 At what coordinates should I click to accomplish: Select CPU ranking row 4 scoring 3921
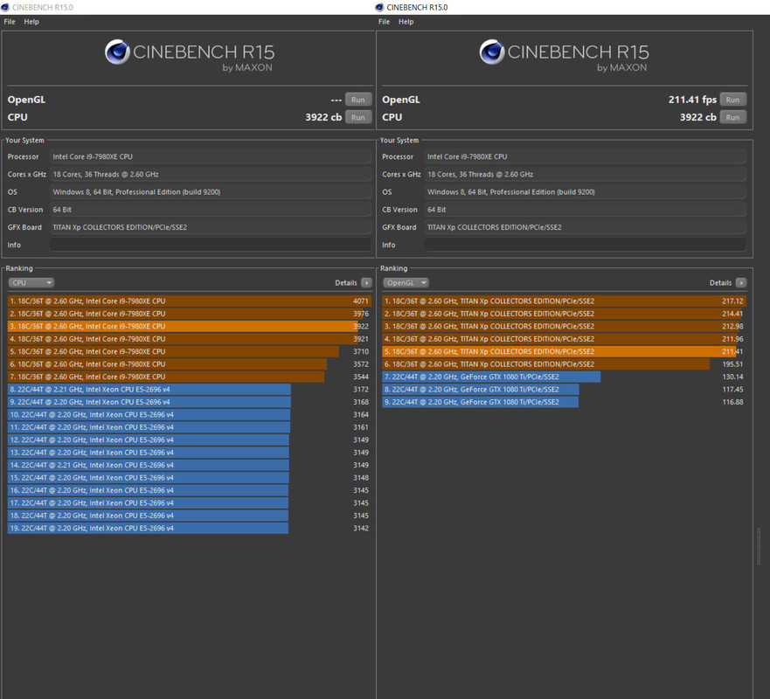click(190, 339)
